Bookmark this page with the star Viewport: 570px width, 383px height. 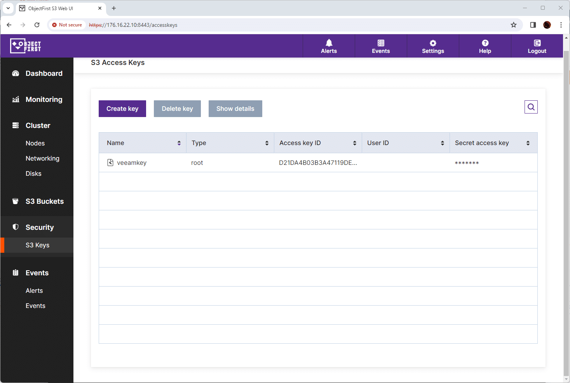coord(514,25)
